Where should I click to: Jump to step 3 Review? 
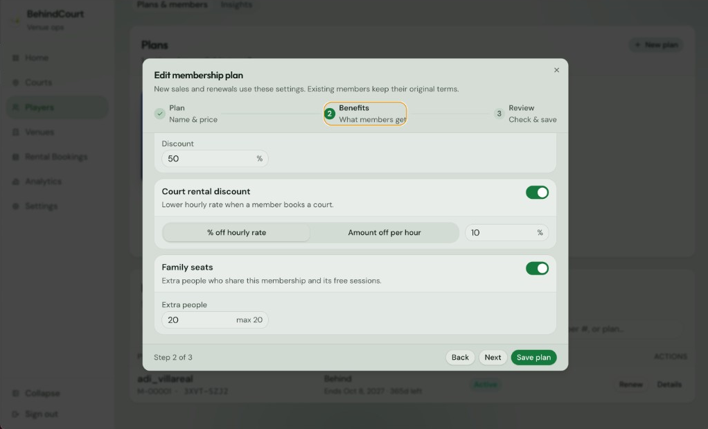pyautogui.click(x=526, y=114)
